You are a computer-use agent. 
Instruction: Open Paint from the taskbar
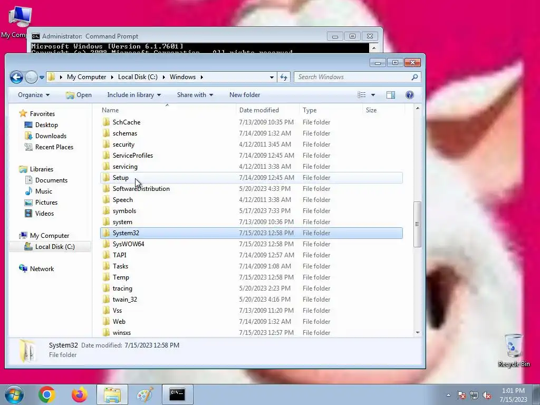tap(145, 394)
